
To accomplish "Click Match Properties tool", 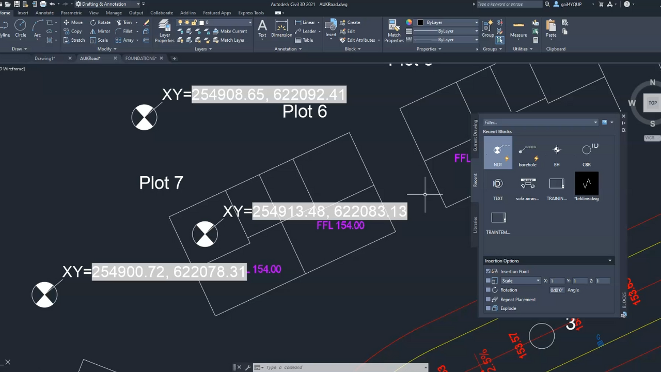I will 394,31.
